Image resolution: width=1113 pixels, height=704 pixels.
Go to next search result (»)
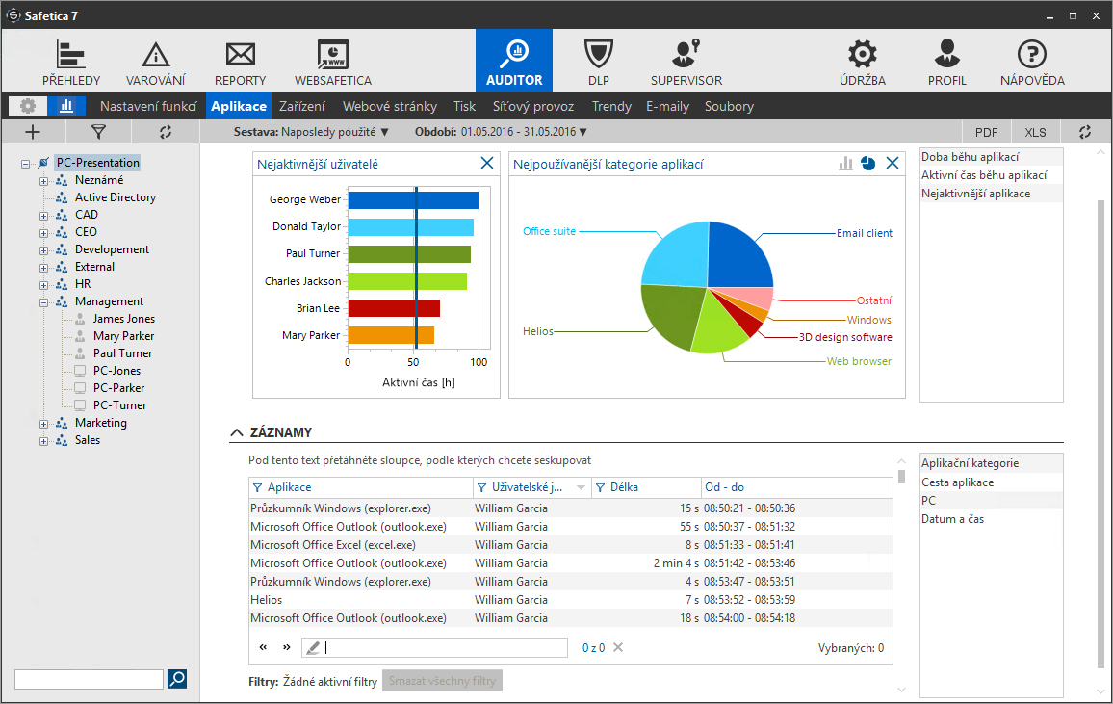[x=287, y=647]
